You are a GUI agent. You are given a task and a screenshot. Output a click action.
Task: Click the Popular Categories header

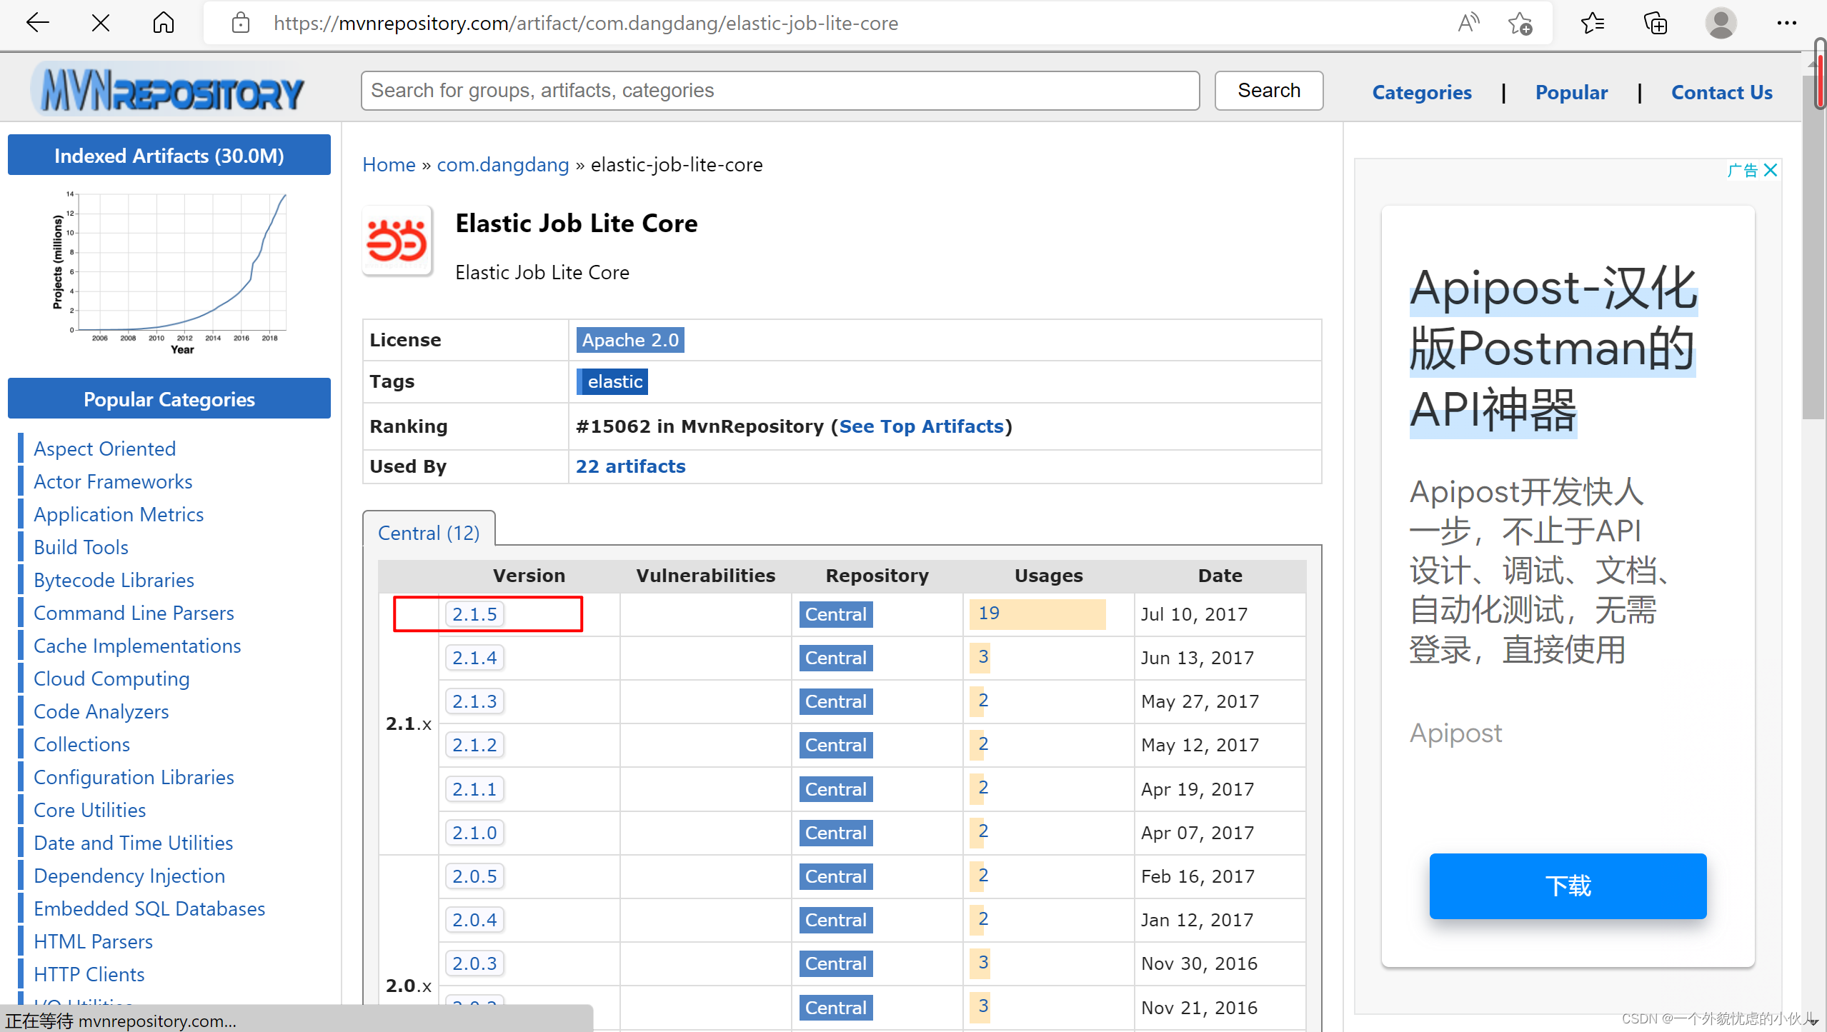click(x=169, y=399)
